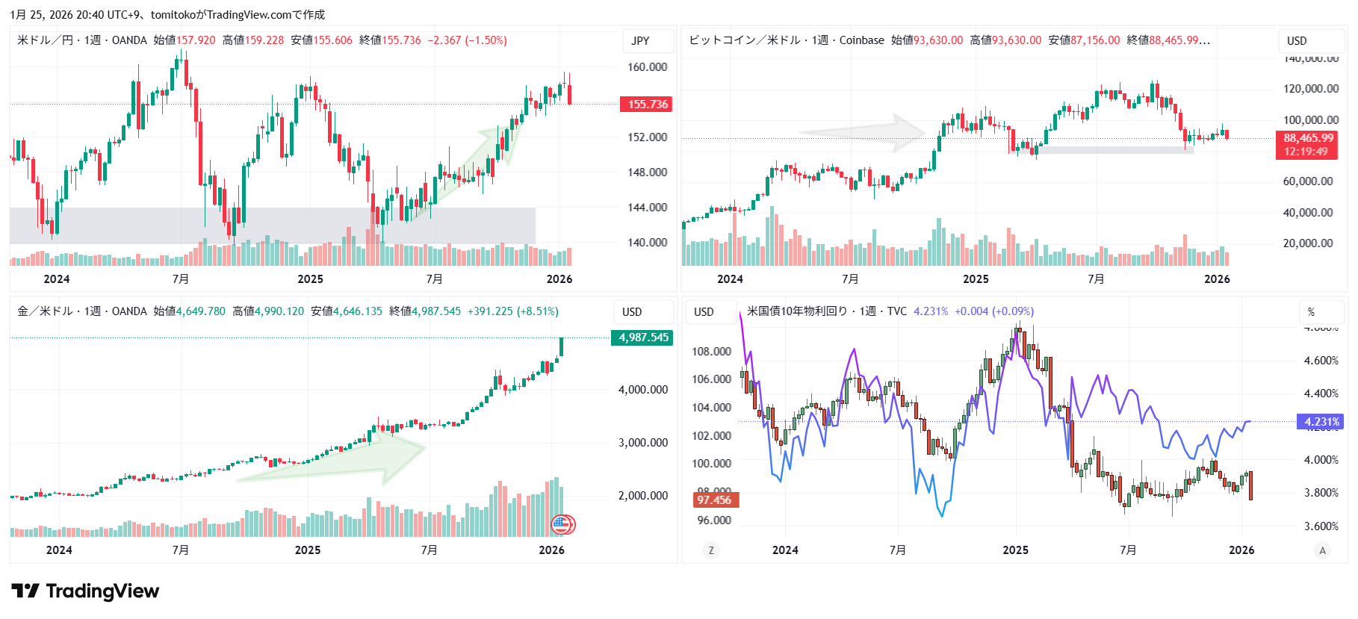Click the 米ドル/円 symbol title
Image resolution: width=1358 pixels, height=619 pixels.
[45, 40]
